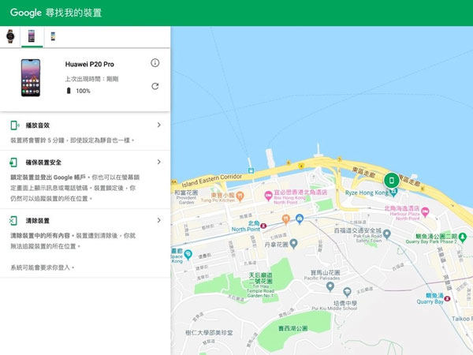
Task: Click the 樹仁大學邵美珍堂 label
Action: point(209,333)
